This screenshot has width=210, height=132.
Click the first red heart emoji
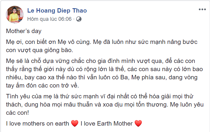tap(75, 124)
